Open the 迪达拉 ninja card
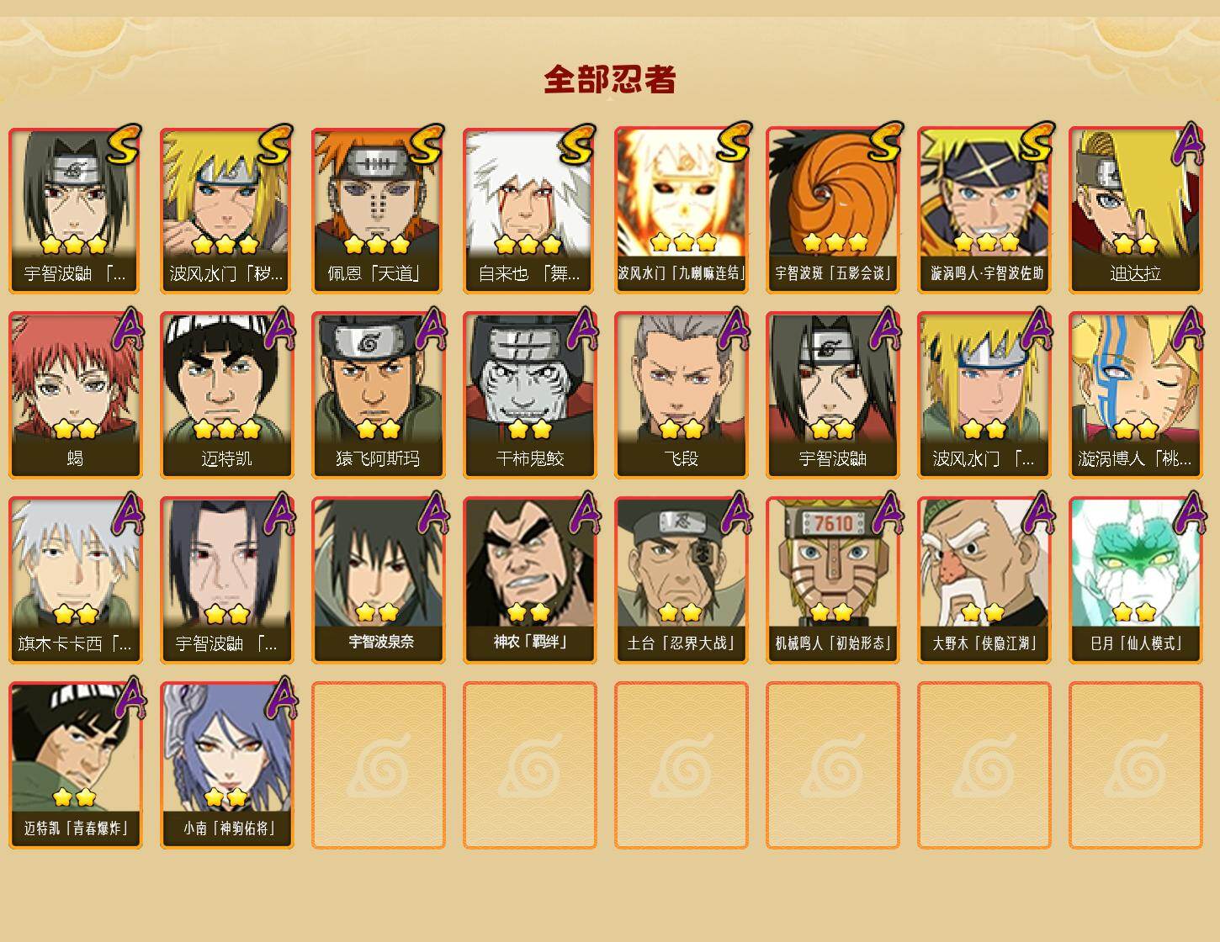Image resolution: width=1220 pixels, height=942 pixels. coord(1135,210)
